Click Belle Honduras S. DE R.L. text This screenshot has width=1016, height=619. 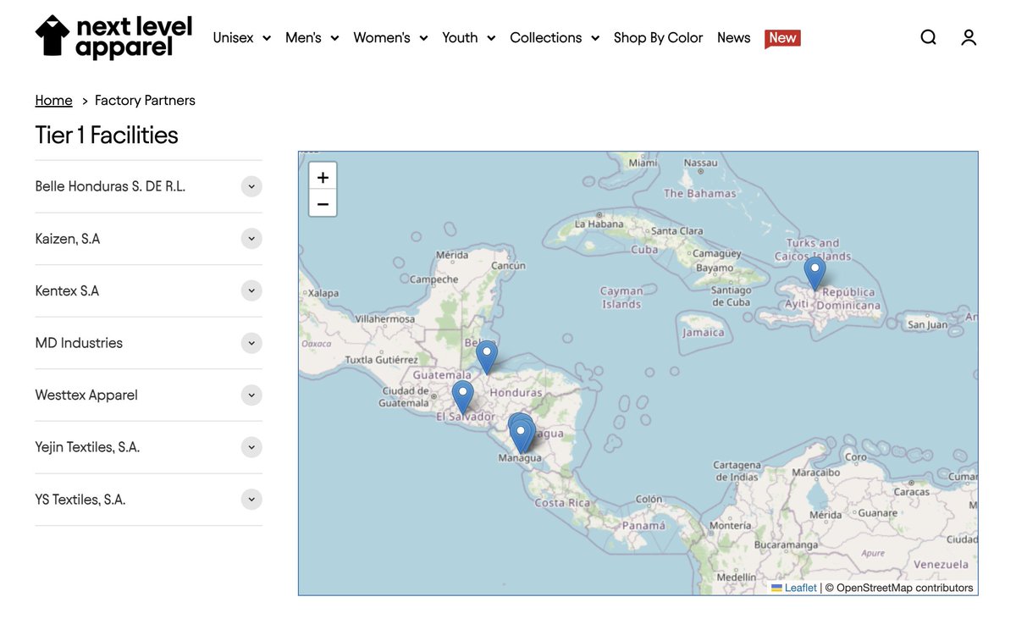(110, 186)
